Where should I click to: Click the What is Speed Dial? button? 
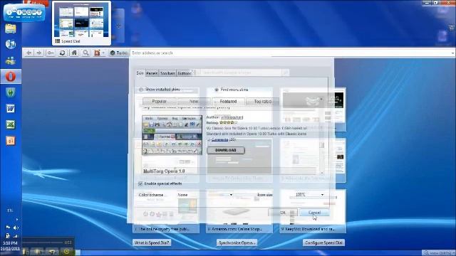point(152,242)
